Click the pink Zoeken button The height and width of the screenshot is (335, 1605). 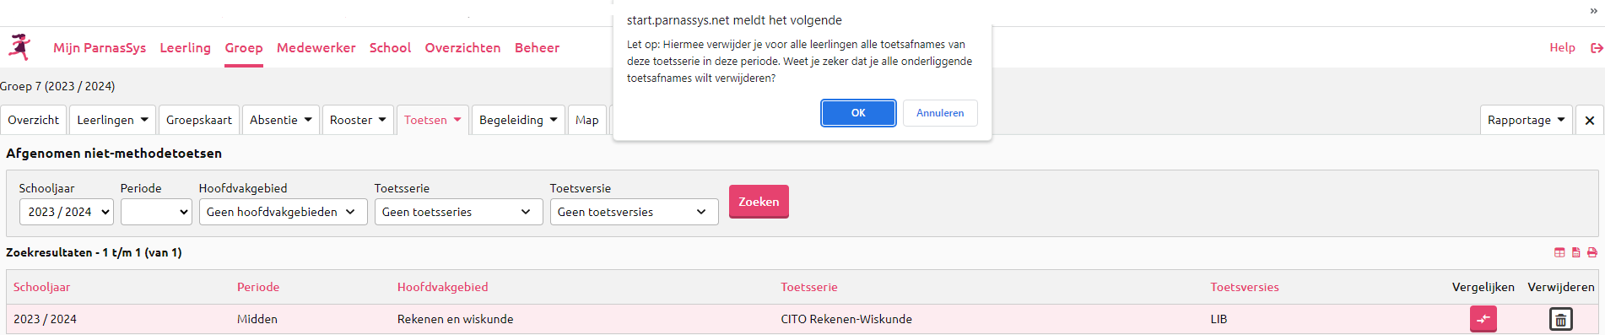[x=759, y=202]
